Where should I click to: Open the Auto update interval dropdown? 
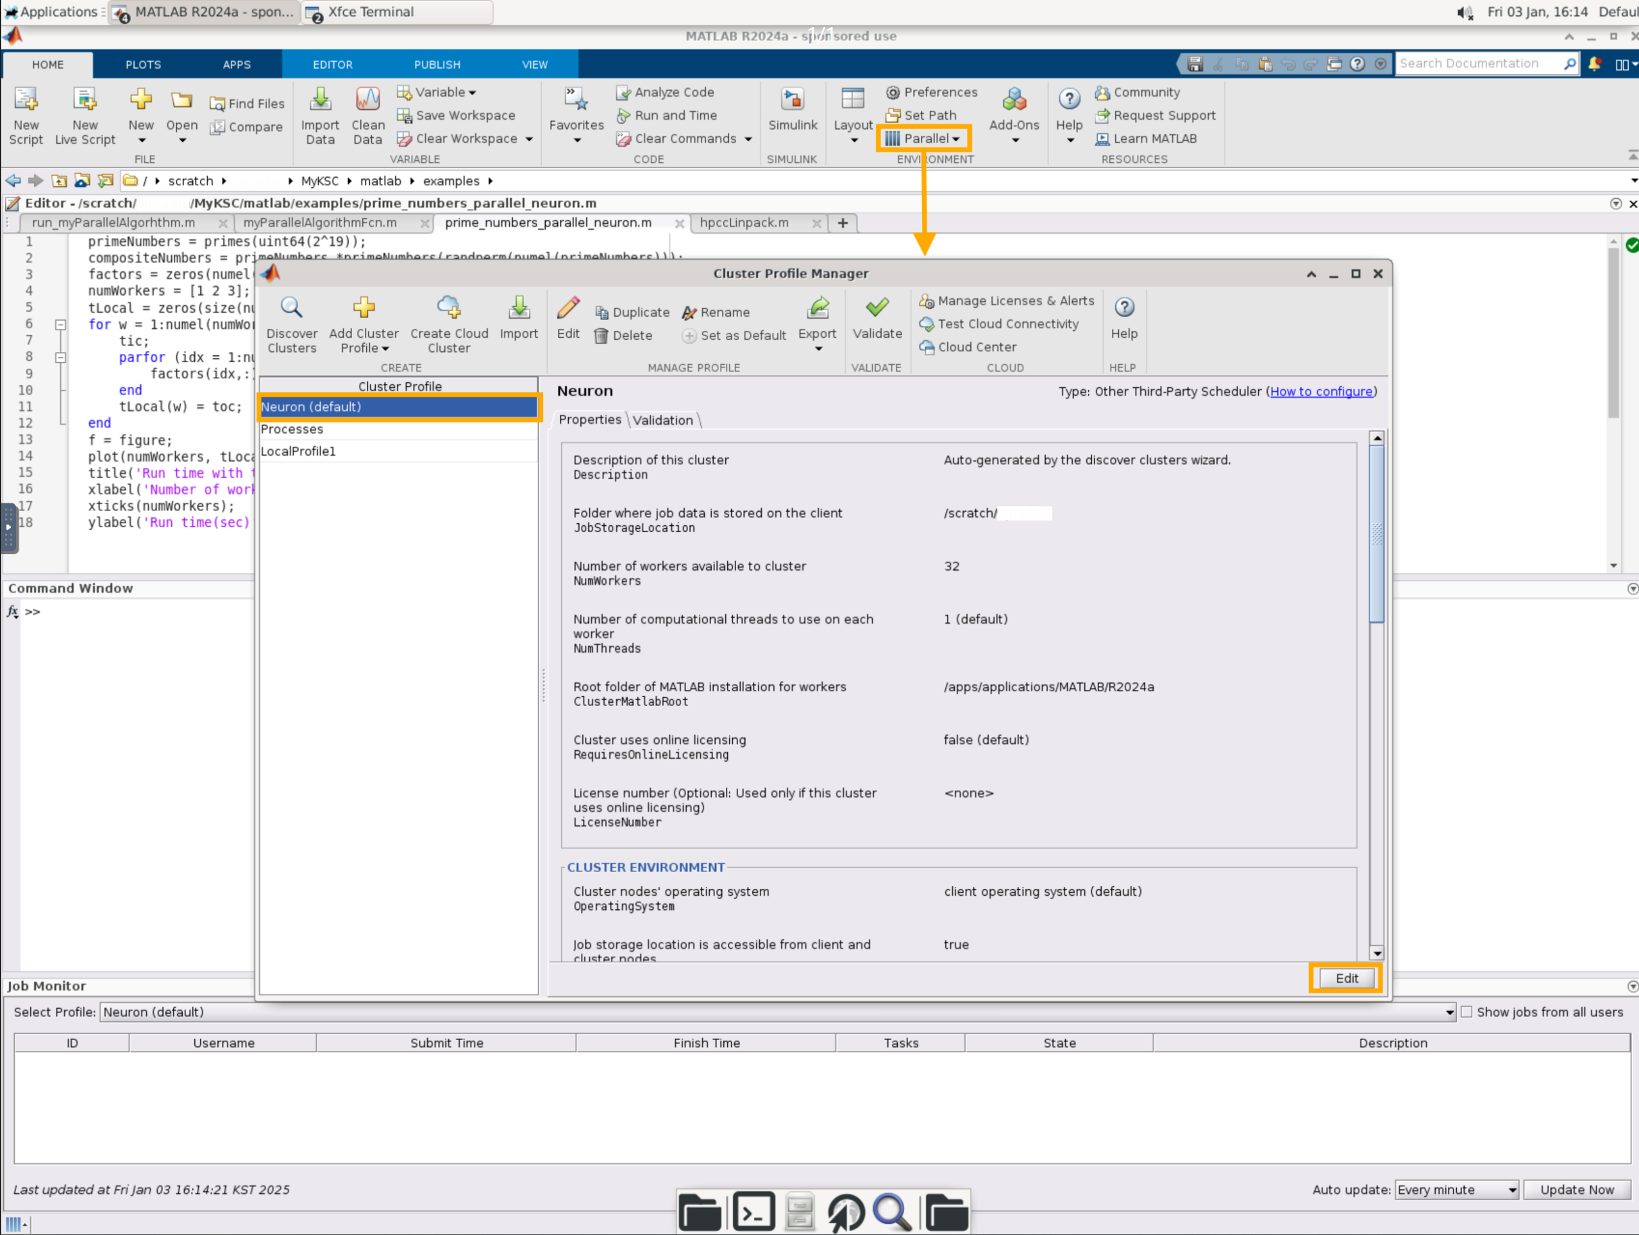[1456, 1190]
